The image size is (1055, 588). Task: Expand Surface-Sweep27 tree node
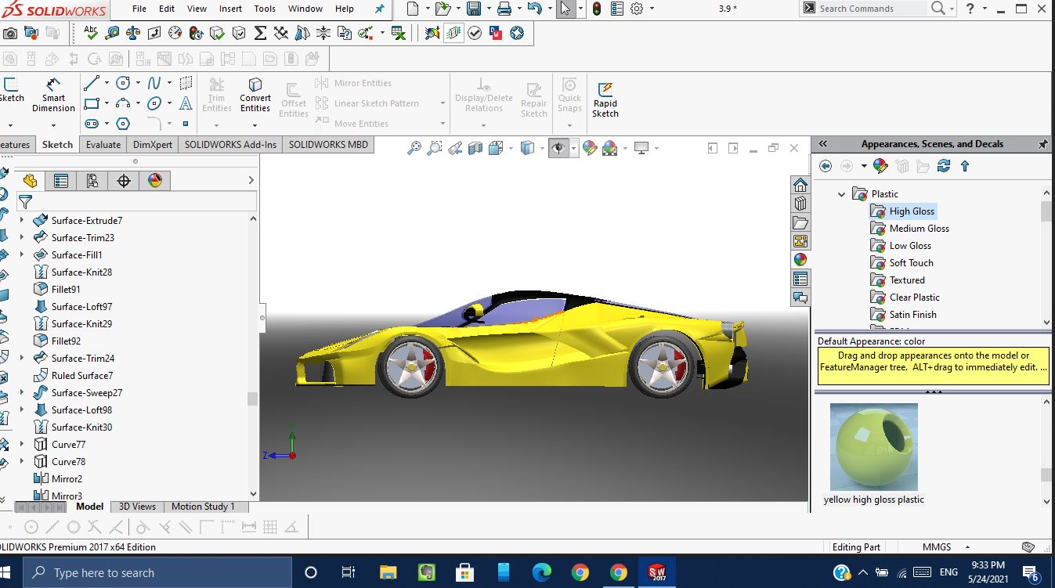click(x=22, y=393)
